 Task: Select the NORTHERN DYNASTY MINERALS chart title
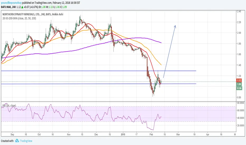click(x=33, y=14)
